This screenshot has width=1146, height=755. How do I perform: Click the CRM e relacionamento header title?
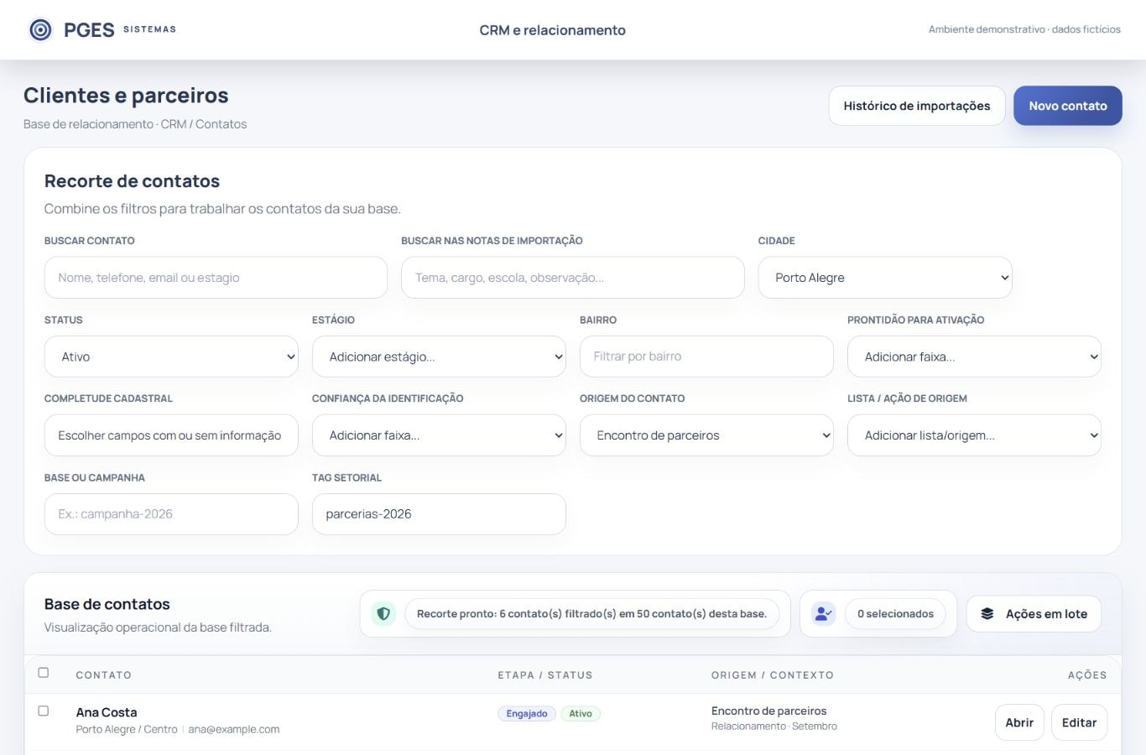tap(553, 30)
